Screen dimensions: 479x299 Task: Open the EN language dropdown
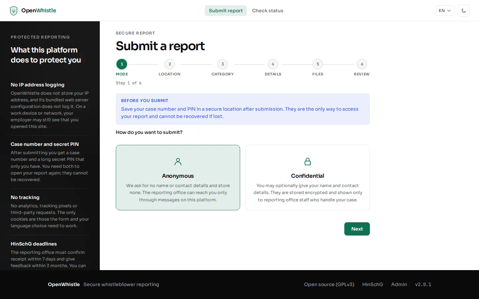[x=445, y=11]
